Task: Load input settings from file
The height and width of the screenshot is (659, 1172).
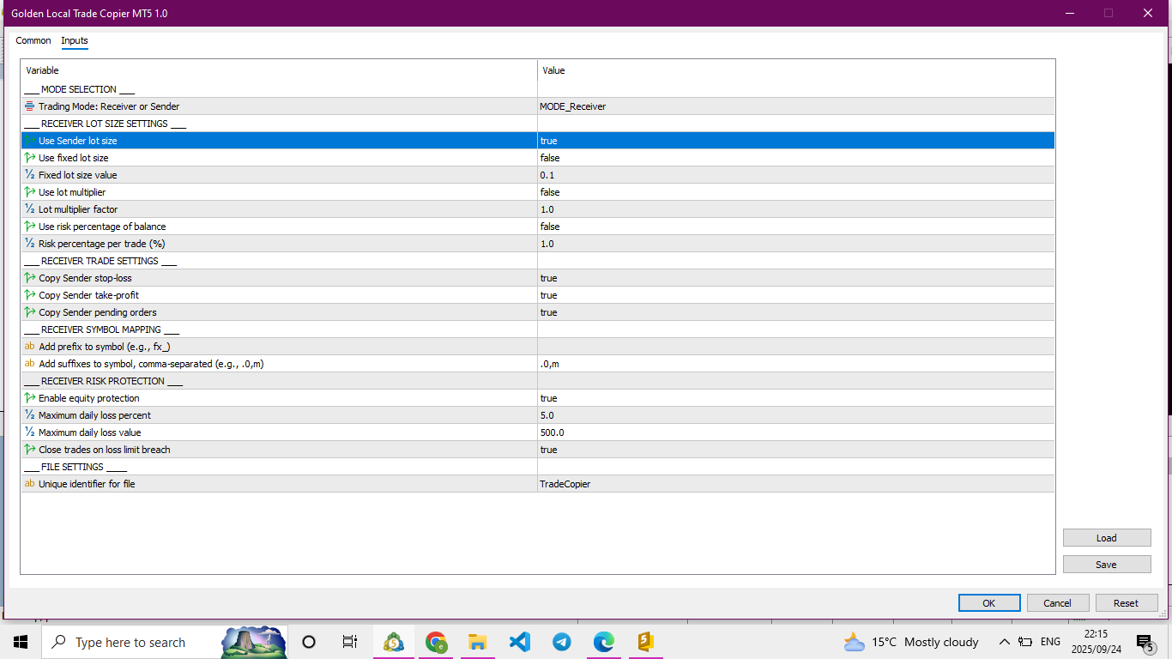Action: point(1107,538)
